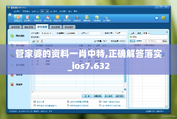Switch to the 系统维护 tab

click(x=69, y=27)
